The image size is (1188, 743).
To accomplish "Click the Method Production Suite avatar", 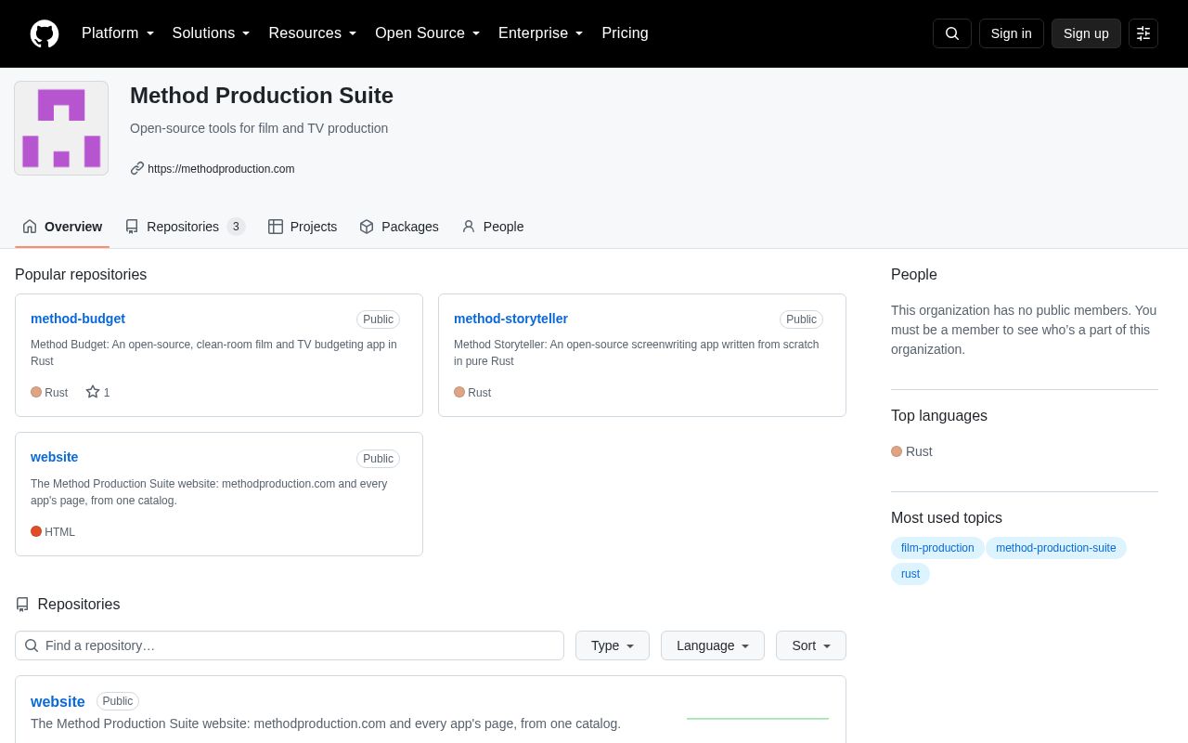I will (x=61, y=128).
